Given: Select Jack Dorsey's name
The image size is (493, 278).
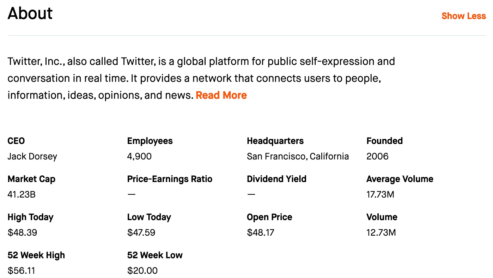Looking at the screenshot, I should coord(32,156).
